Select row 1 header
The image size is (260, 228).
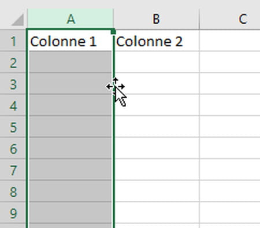13,41
